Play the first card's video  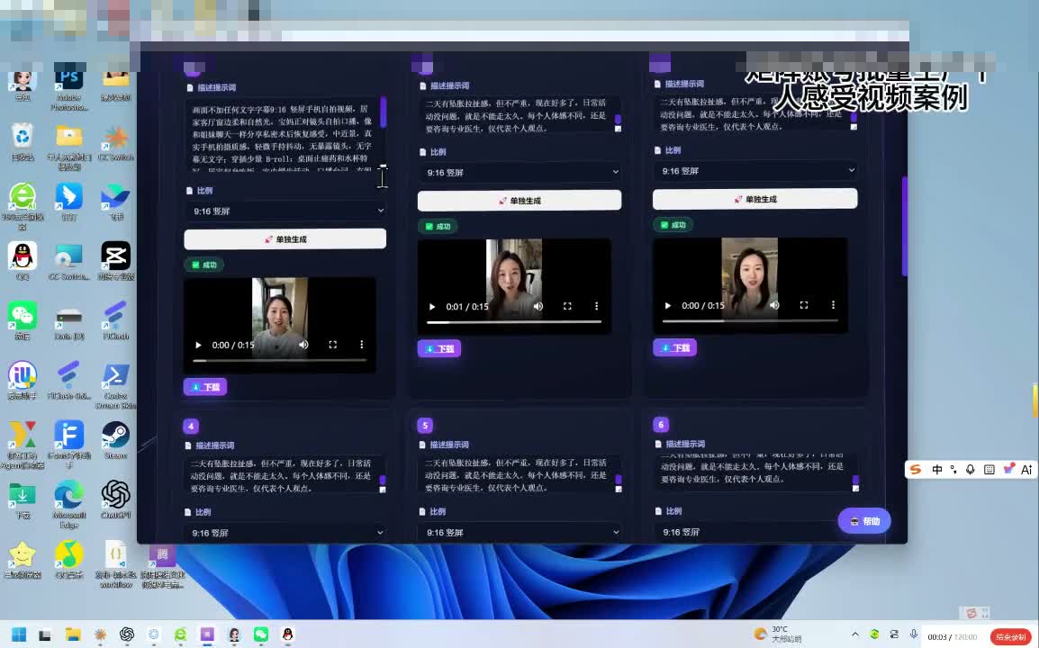click(198, 345)
